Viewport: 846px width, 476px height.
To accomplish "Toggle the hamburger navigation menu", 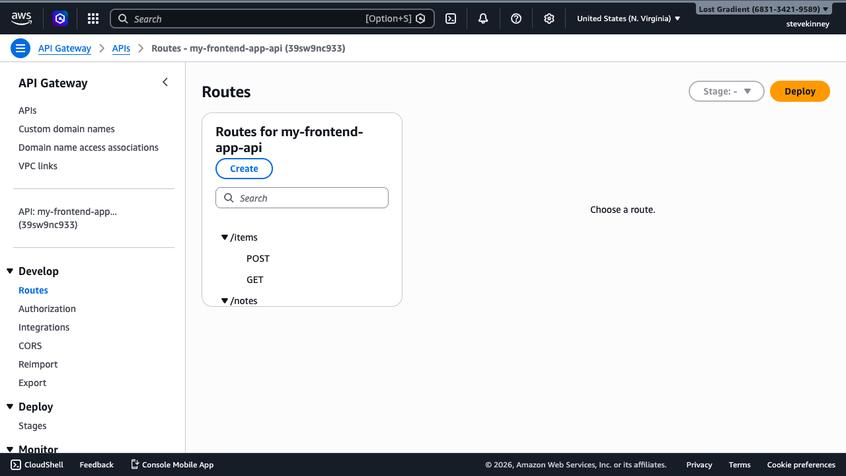I will point(20,48).
